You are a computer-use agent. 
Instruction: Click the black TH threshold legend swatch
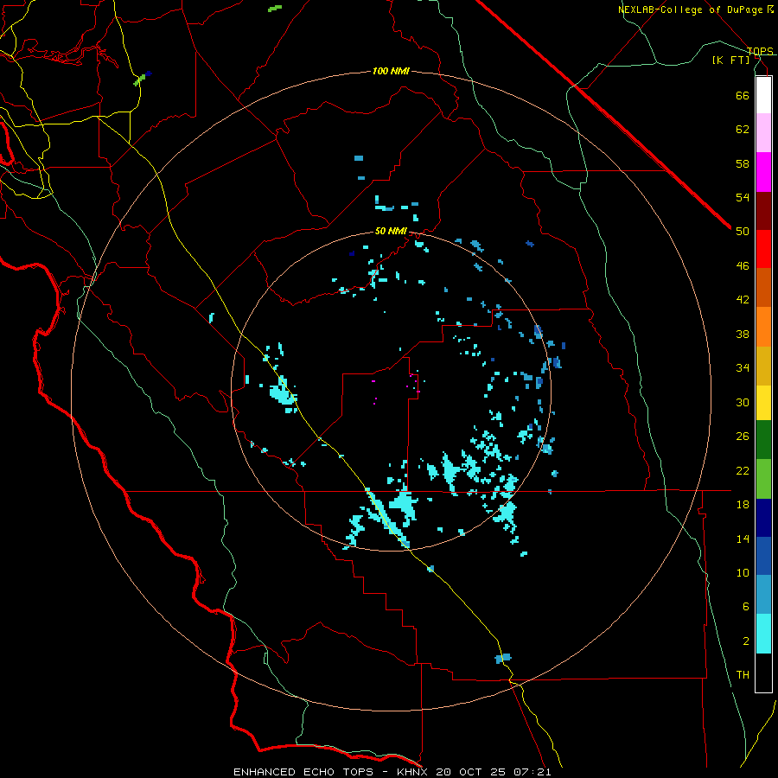(763, 673)
